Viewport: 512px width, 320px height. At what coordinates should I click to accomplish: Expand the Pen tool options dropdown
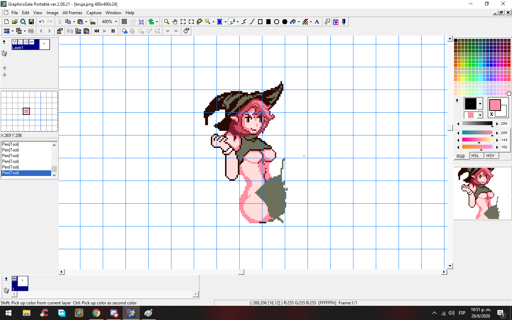238,22
